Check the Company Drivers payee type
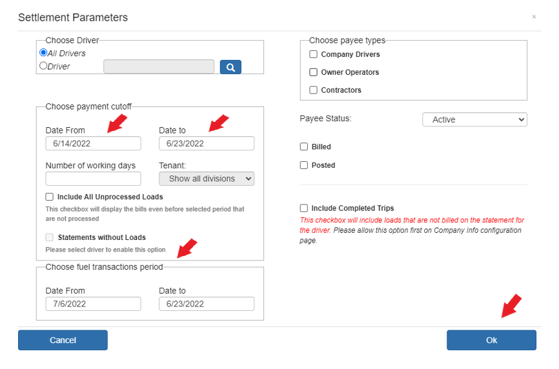 [x=313, y=54]
